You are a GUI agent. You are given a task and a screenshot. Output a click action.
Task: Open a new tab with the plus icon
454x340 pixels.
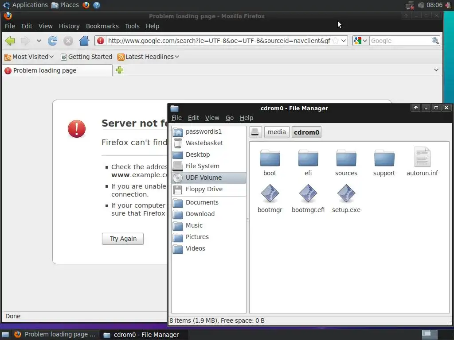tap(120, 70)
